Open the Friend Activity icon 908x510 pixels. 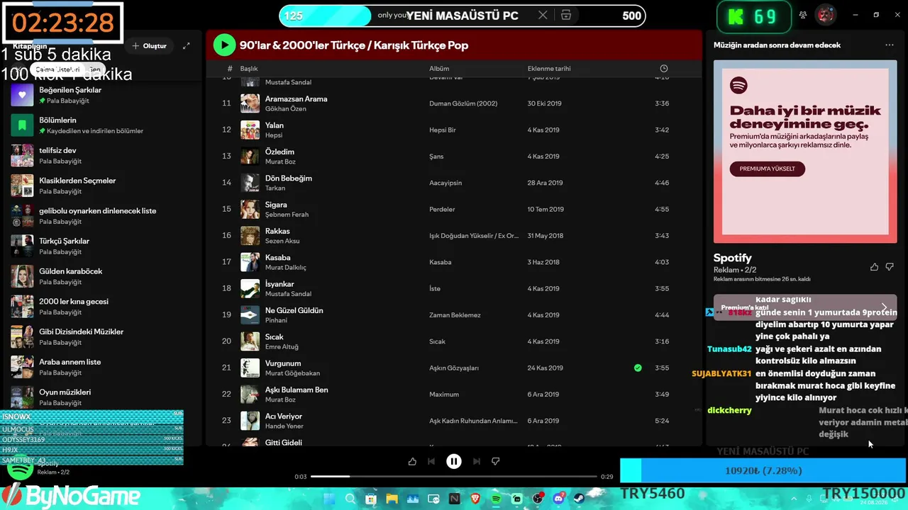click(x=803, y=15)
